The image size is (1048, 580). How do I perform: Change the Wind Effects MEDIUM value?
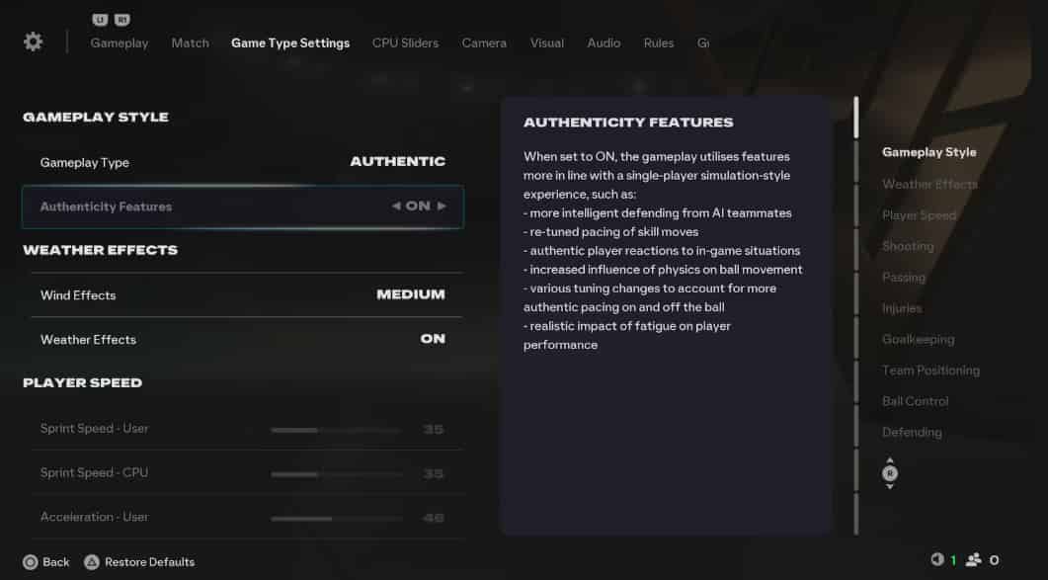[410, 294]
